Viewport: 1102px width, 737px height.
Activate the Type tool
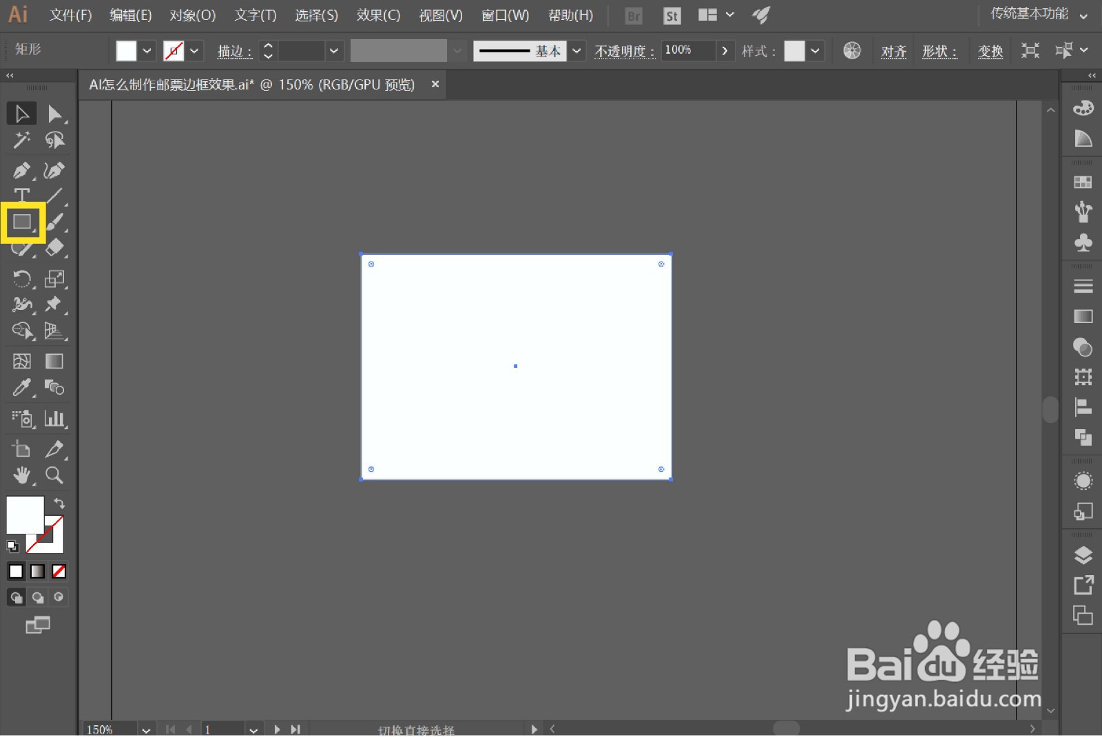coord(22,195)
